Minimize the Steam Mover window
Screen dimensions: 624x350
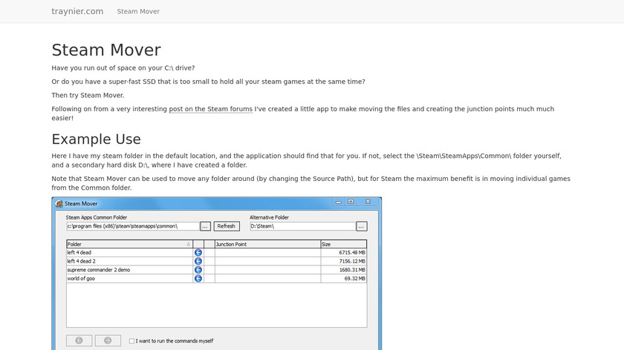(338, 202)
